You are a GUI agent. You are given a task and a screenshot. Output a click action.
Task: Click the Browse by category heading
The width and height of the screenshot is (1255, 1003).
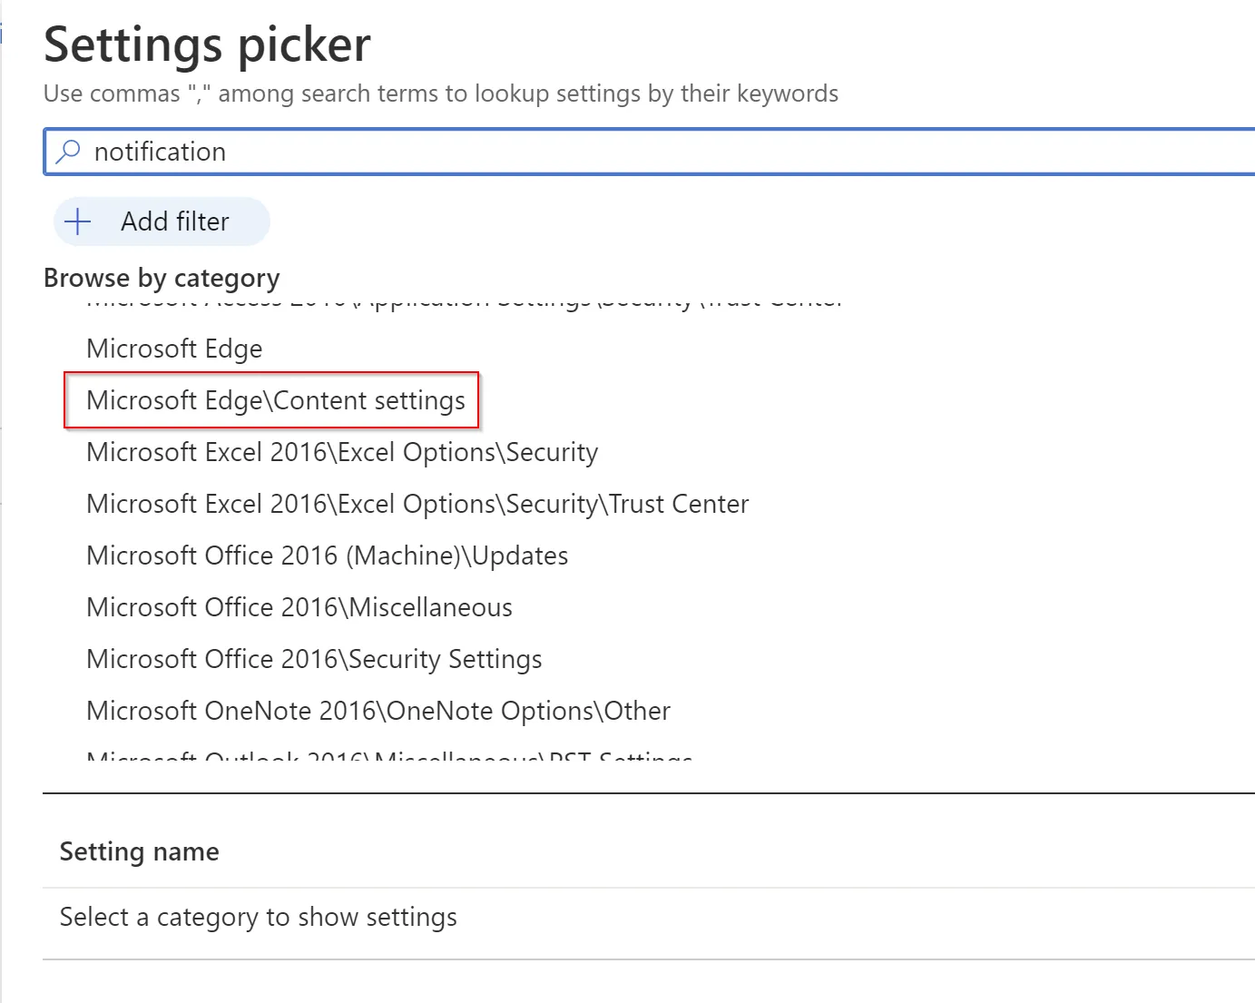tap(162, 278)
